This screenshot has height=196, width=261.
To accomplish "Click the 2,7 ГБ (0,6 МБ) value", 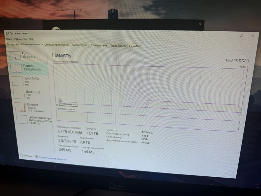I will click(x=70, y=132).
